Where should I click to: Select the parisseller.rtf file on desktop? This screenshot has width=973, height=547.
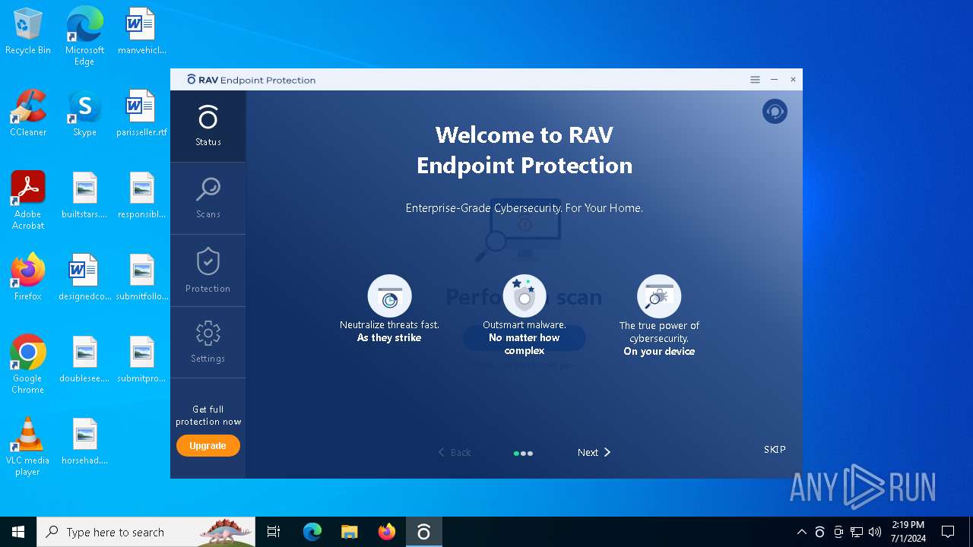(x=141, y=114)
